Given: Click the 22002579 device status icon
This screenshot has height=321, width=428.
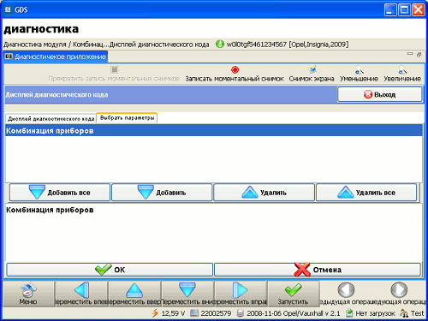Looking at the screenshot, I should 194,313.
